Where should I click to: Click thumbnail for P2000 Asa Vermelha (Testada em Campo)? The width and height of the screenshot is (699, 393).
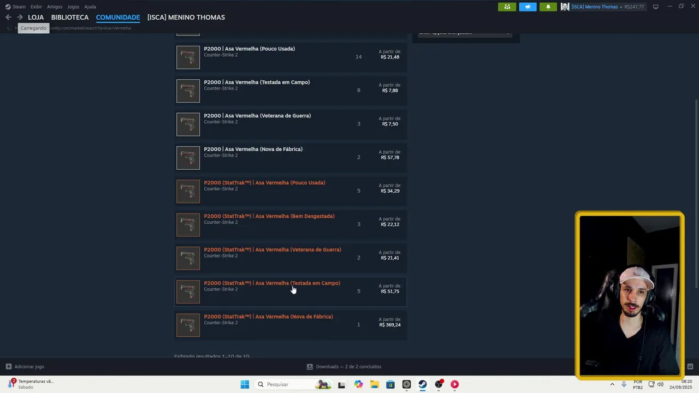coord(188,91)
